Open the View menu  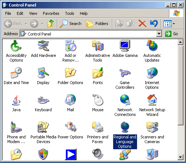pos(33,13)
